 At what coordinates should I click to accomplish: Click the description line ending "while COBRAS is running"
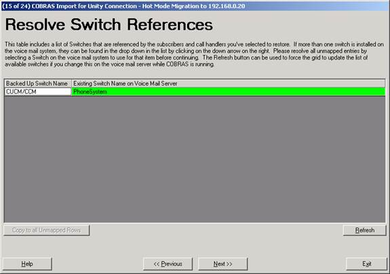pyautogui.click(x=109, y=64)
